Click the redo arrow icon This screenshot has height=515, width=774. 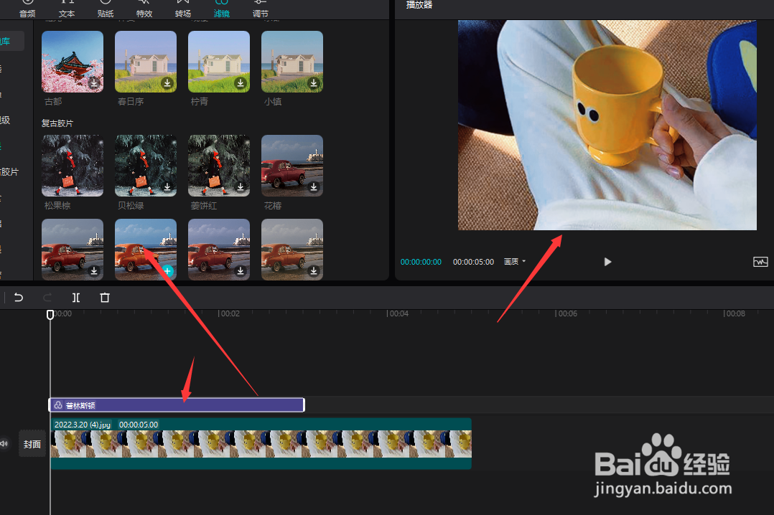pos(47,298)
